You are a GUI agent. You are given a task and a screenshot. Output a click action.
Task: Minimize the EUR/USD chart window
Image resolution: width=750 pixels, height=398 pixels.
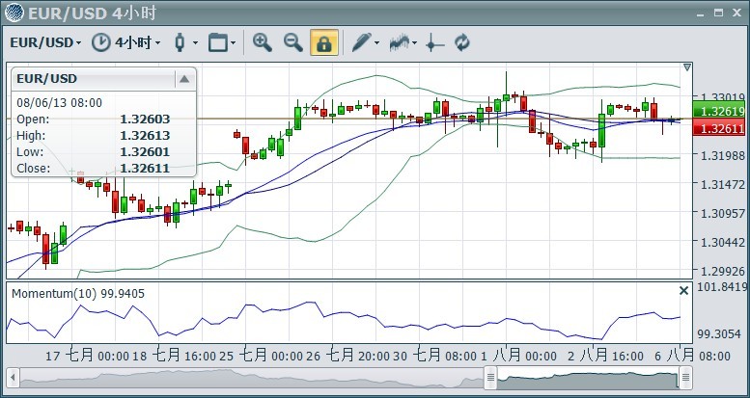click(700, 13)
